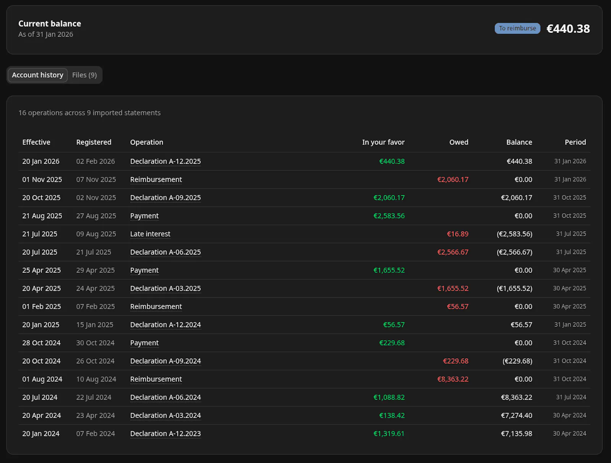Viewport: 611px width, 463px height.
Task: Click the Current balance heading
Action: [x=50, y=24]
